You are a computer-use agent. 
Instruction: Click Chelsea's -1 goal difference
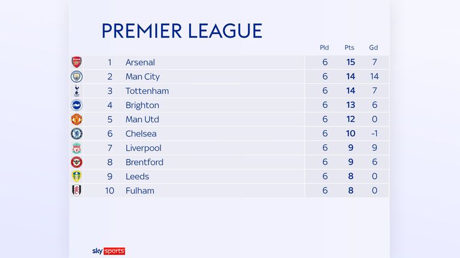point(374,134)
